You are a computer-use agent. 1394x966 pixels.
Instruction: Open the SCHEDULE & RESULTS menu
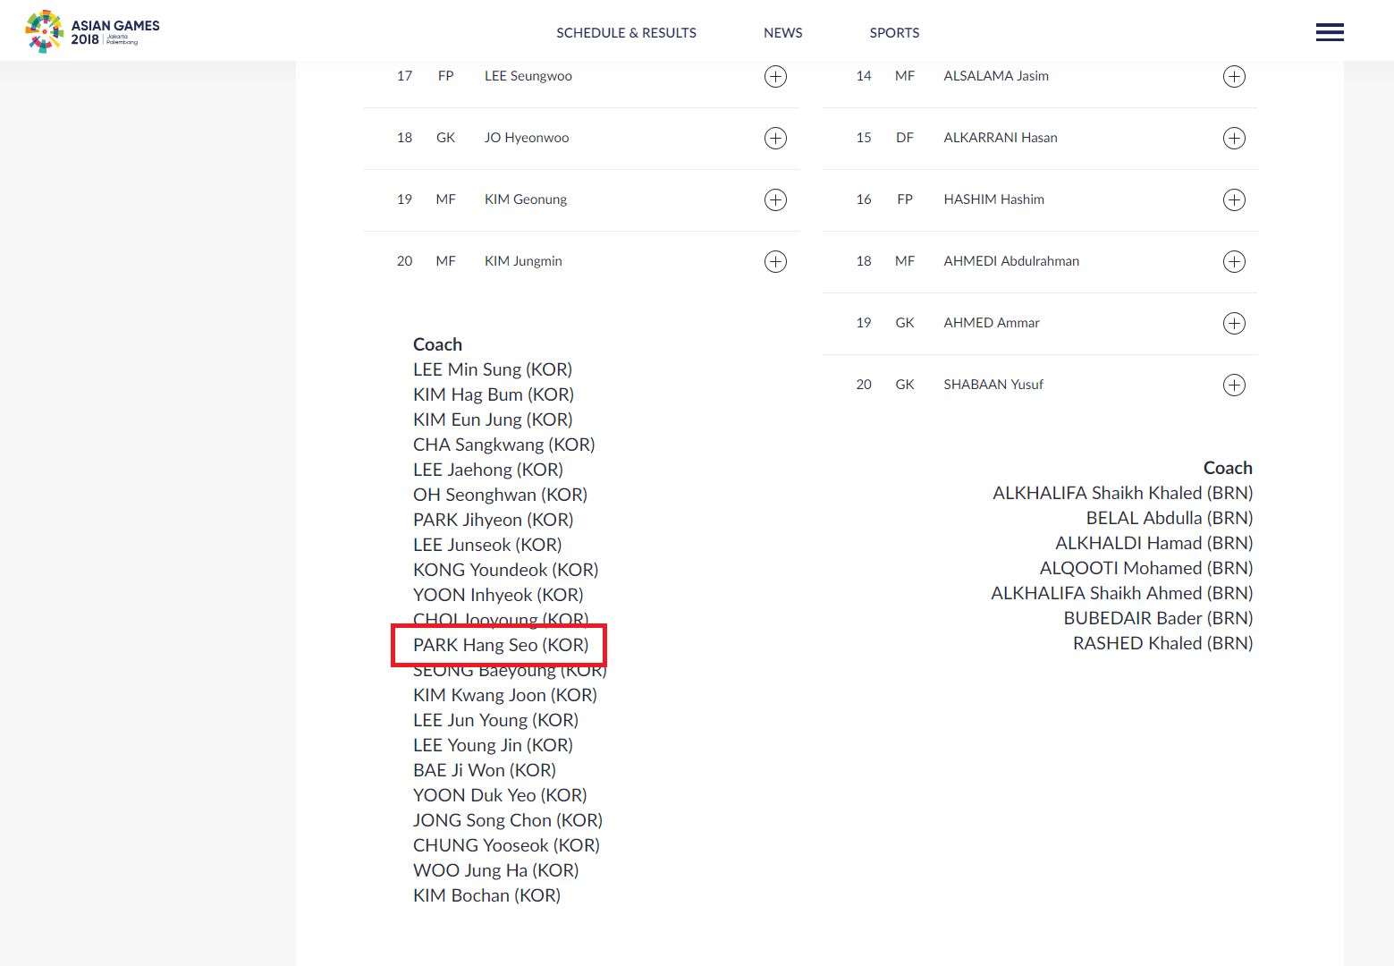point(626,32)
